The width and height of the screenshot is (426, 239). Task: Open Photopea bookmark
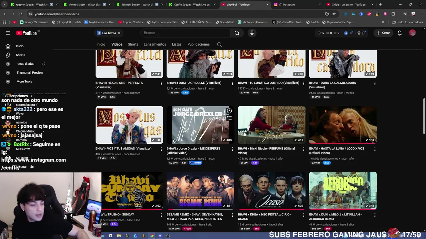pyautogui.click(x=253, y=22)
